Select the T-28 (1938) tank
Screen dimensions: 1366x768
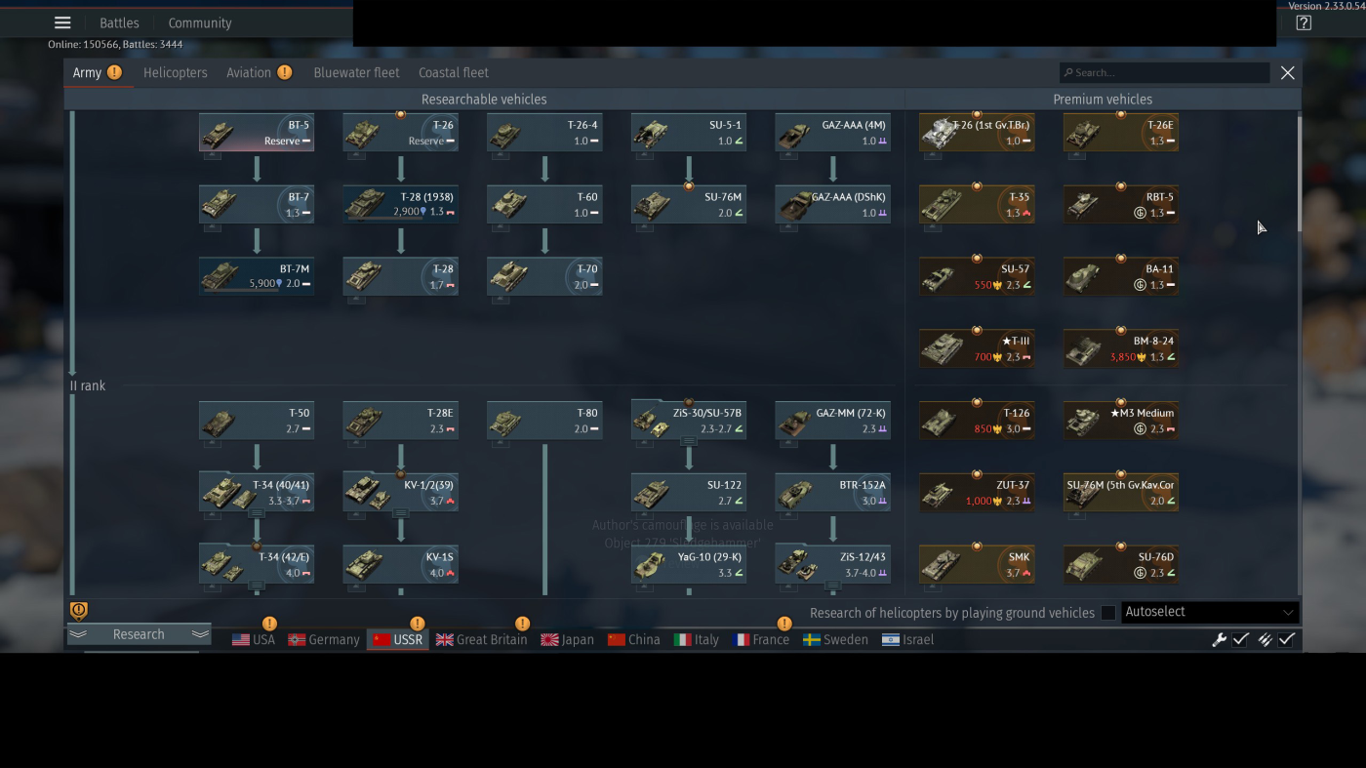click(x=401, y=205)
